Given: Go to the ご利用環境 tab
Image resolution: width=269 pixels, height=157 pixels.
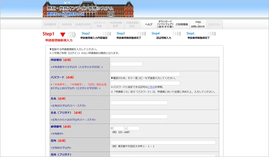Looking at the screenshot, I should point(181,24).
